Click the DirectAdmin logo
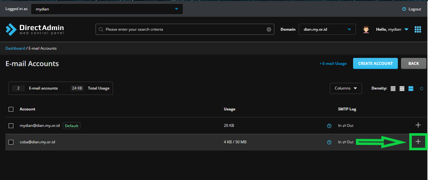428x180 pixels. click(x=35, y=29)
